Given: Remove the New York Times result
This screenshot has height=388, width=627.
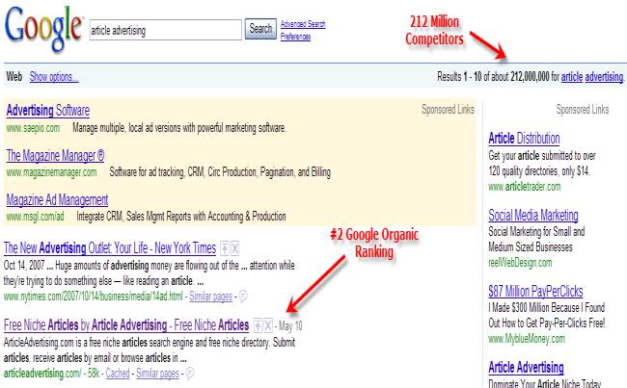Looking at the screenshot, I should (x=235, y=248).
